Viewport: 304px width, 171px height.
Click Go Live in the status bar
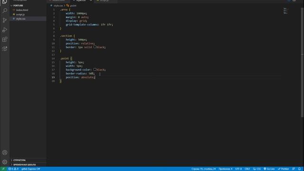point(269,169)
